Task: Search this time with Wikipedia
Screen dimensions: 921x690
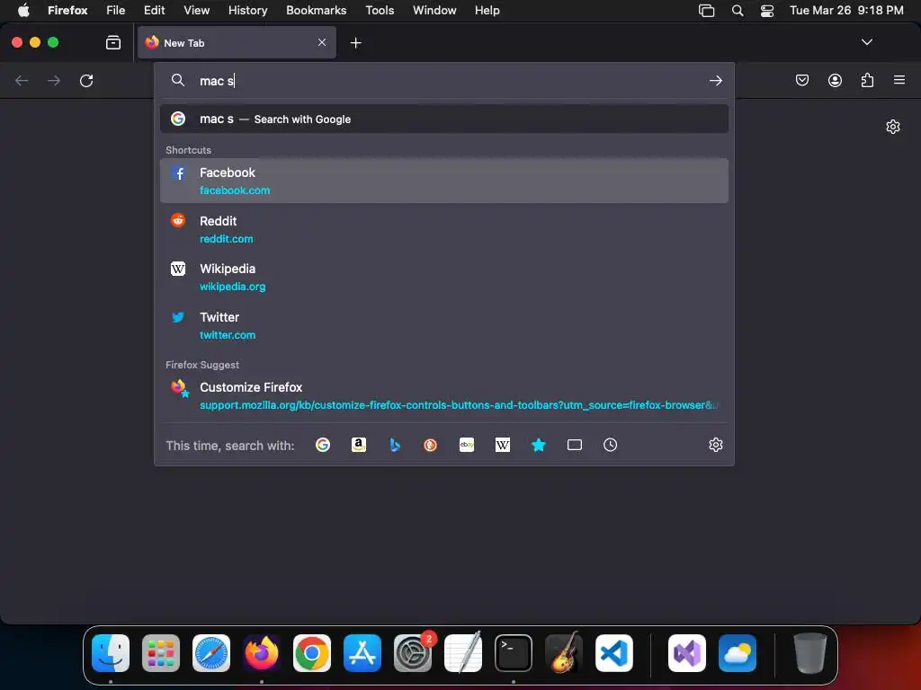Action: click(x=503, y=445)
